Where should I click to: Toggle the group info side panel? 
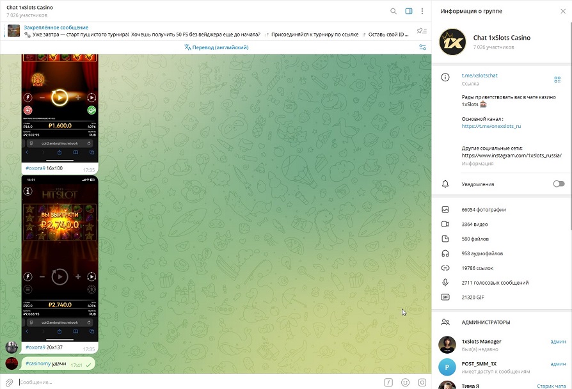(x=409, y=11)
